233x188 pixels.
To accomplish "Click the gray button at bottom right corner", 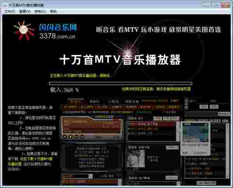I will coord(206,183).
